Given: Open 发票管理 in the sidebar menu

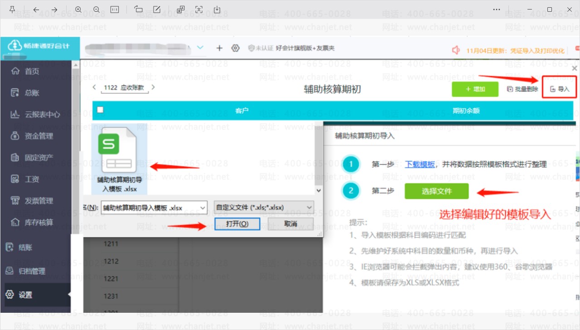Looking at the screenshot, I should click(x=39, y=201).
